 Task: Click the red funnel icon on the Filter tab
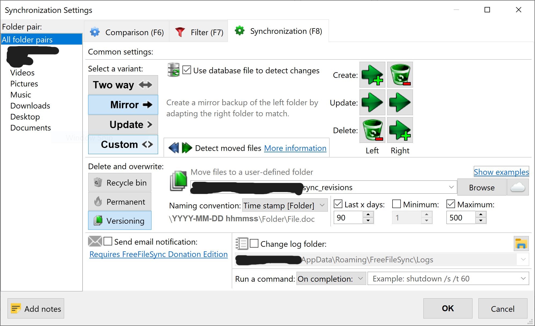pos(180,32)
